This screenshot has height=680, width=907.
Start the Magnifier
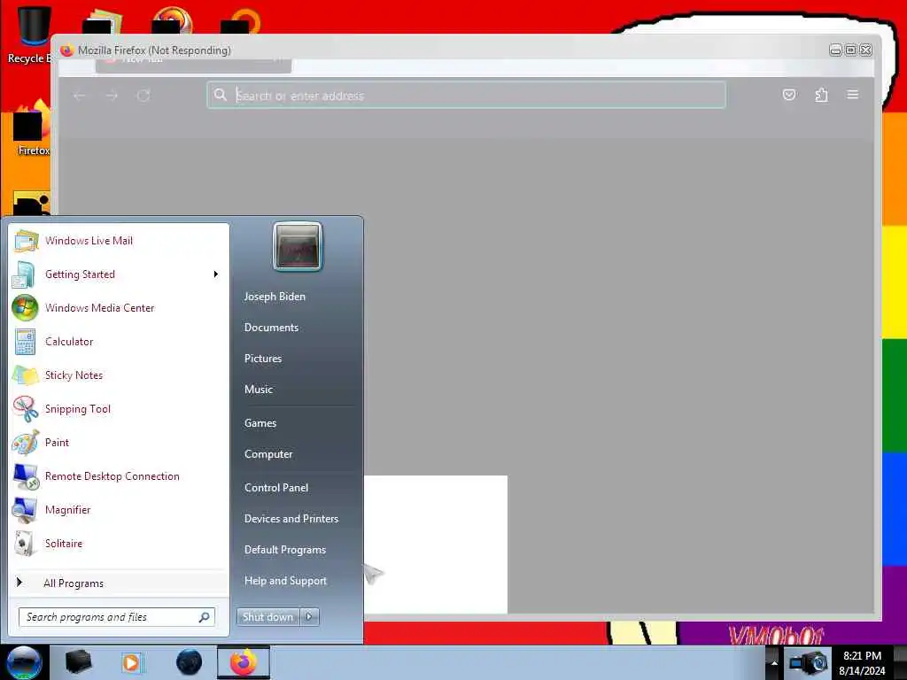point(119,509)
